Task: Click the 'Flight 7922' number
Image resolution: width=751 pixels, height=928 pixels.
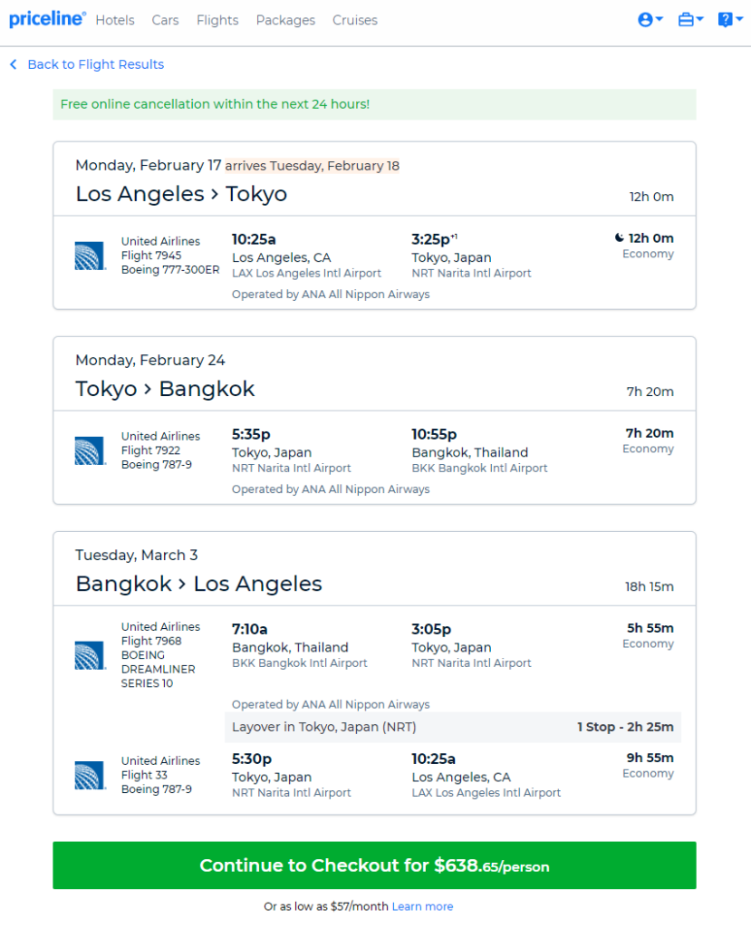Action: [x=151, y=450]
